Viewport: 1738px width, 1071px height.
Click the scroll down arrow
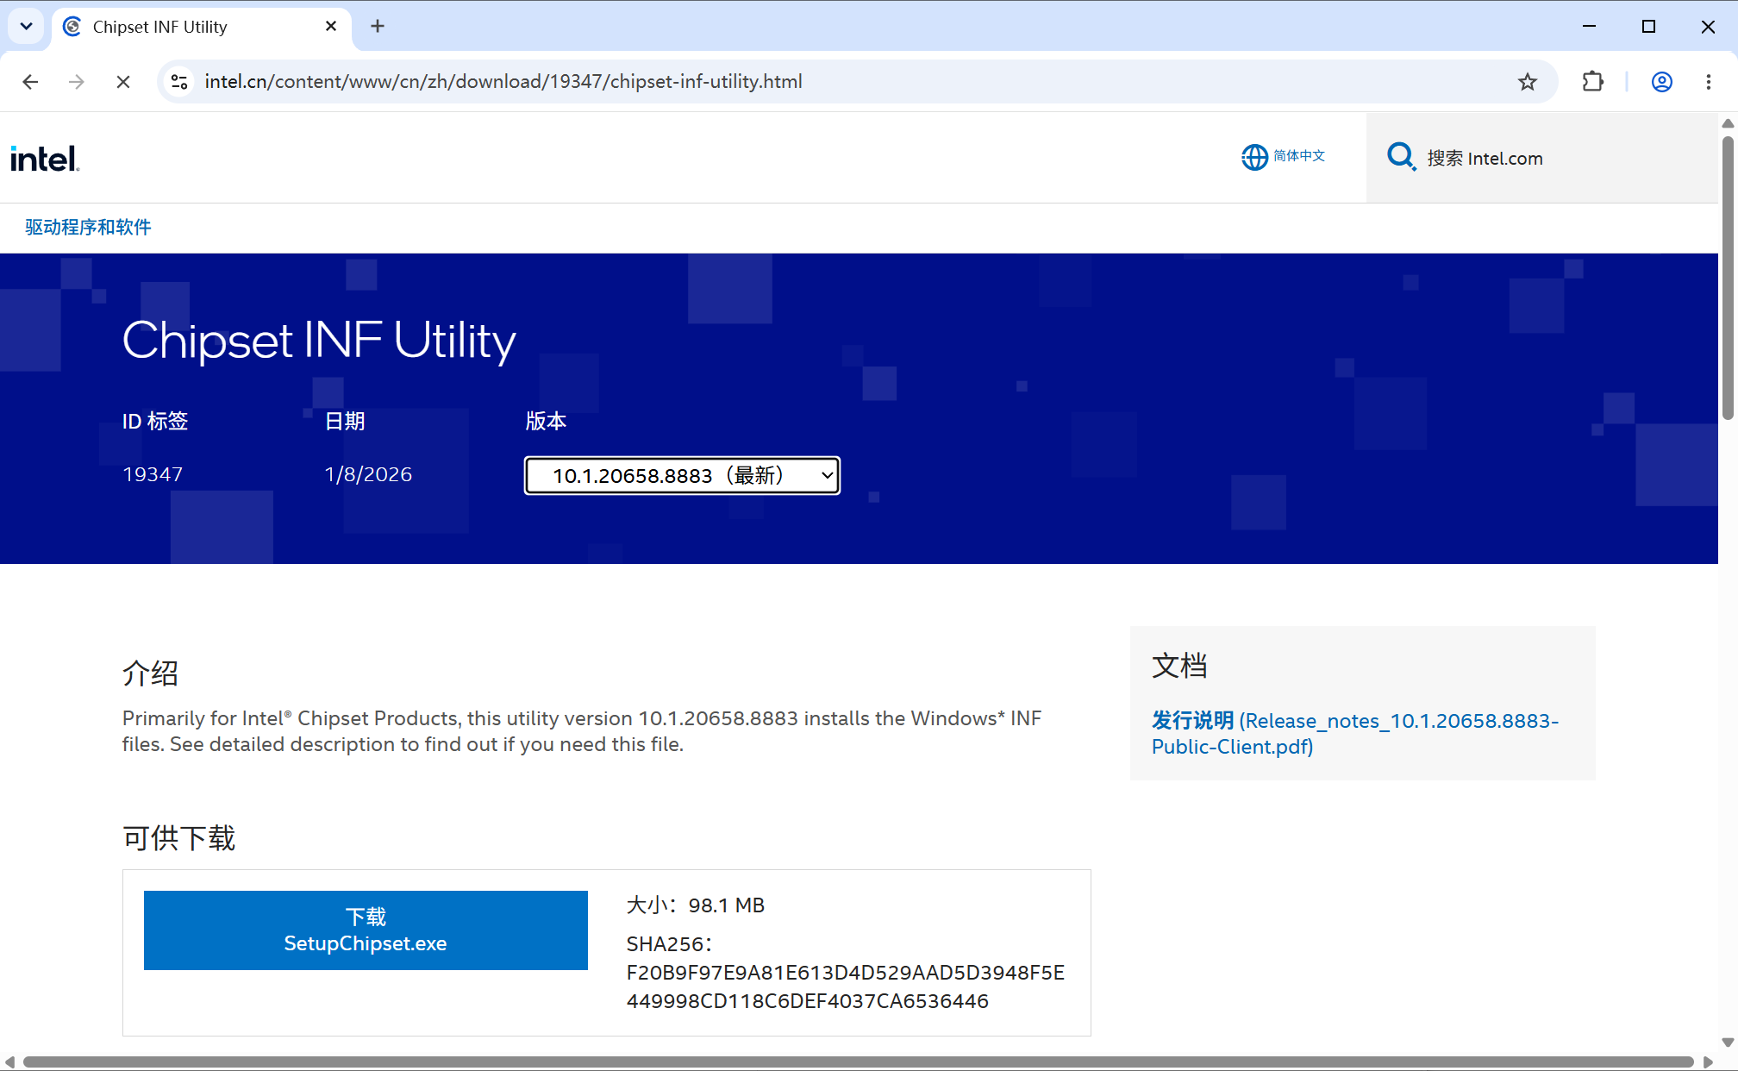point(1728,1043)
